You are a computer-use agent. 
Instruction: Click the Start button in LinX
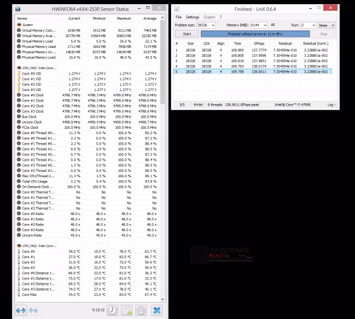click(x=187, y=34)
